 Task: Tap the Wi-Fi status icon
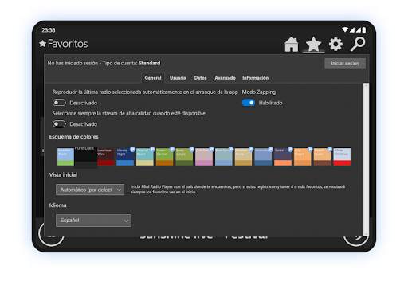tap(345, 29)
